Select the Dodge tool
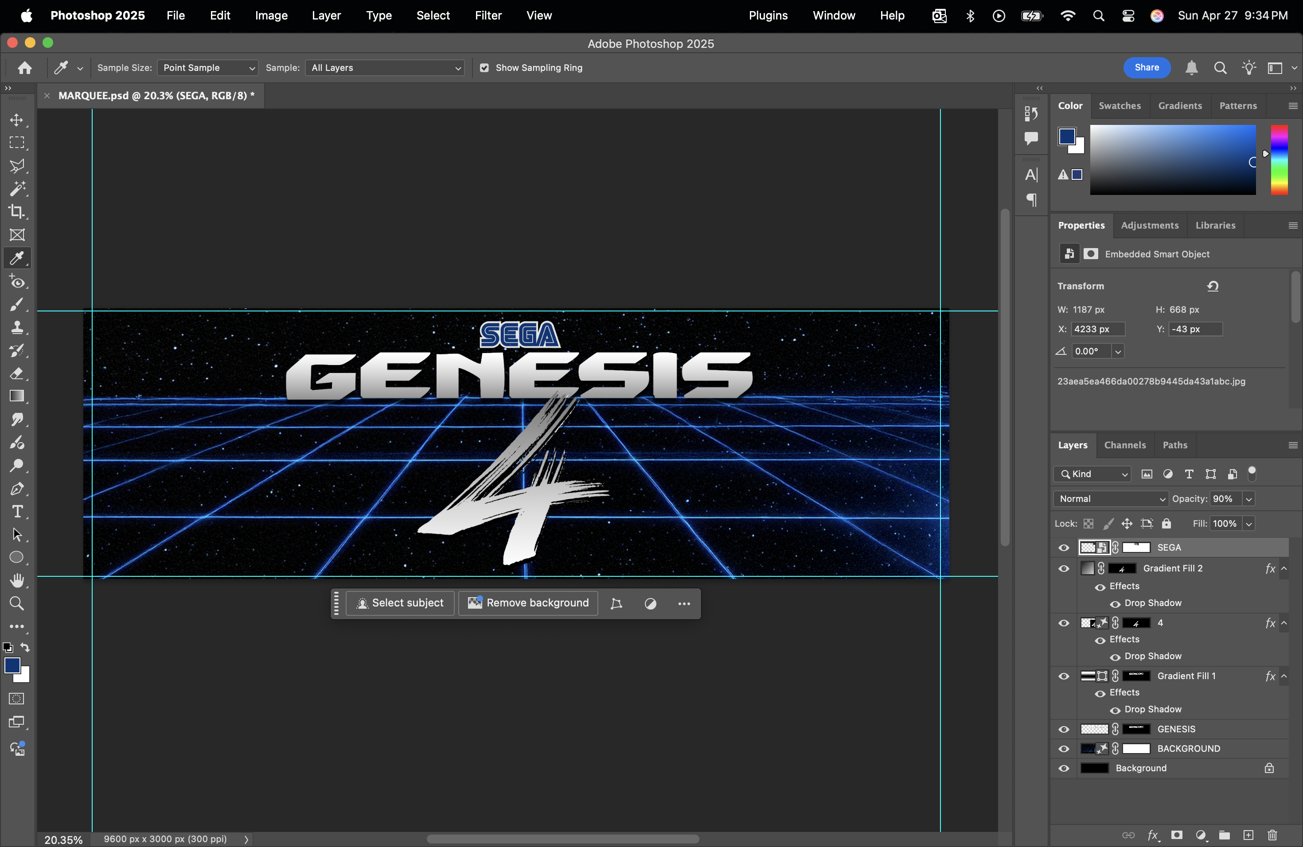 coord(17,466)
